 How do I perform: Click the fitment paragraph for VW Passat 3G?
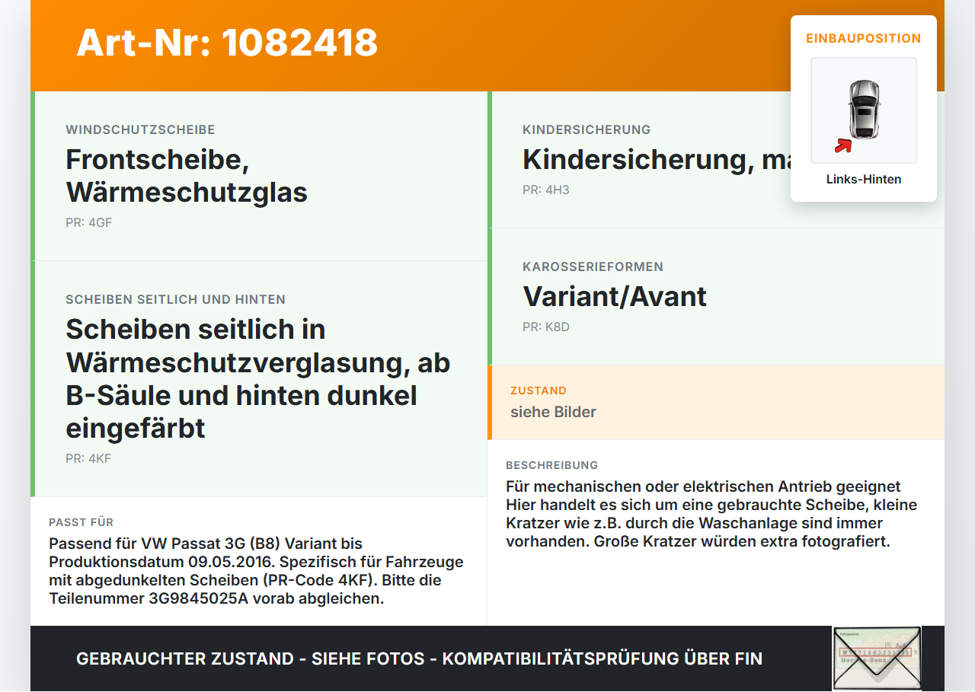click(256, 571)
